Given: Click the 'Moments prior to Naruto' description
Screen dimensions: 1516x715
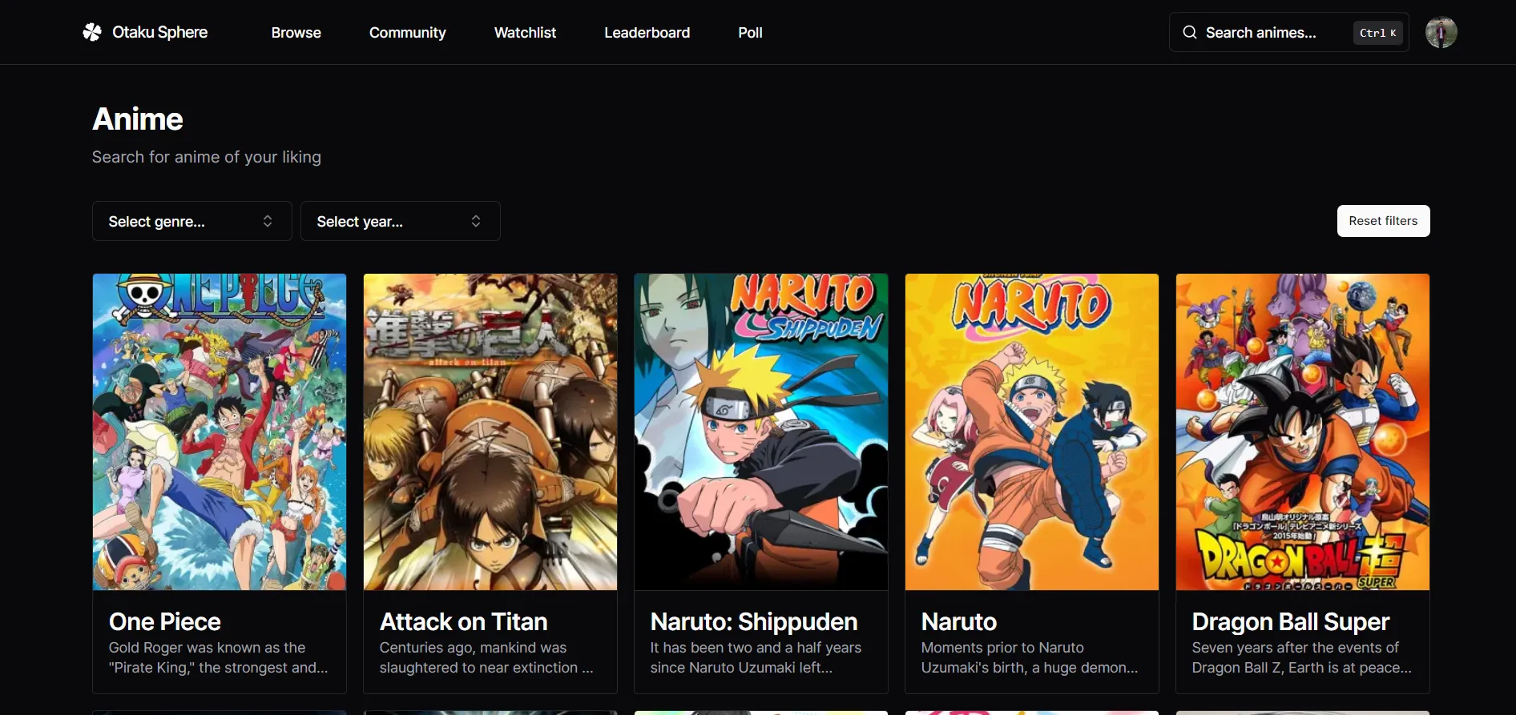Looking at the screenshot, I should coord(1029,657).
